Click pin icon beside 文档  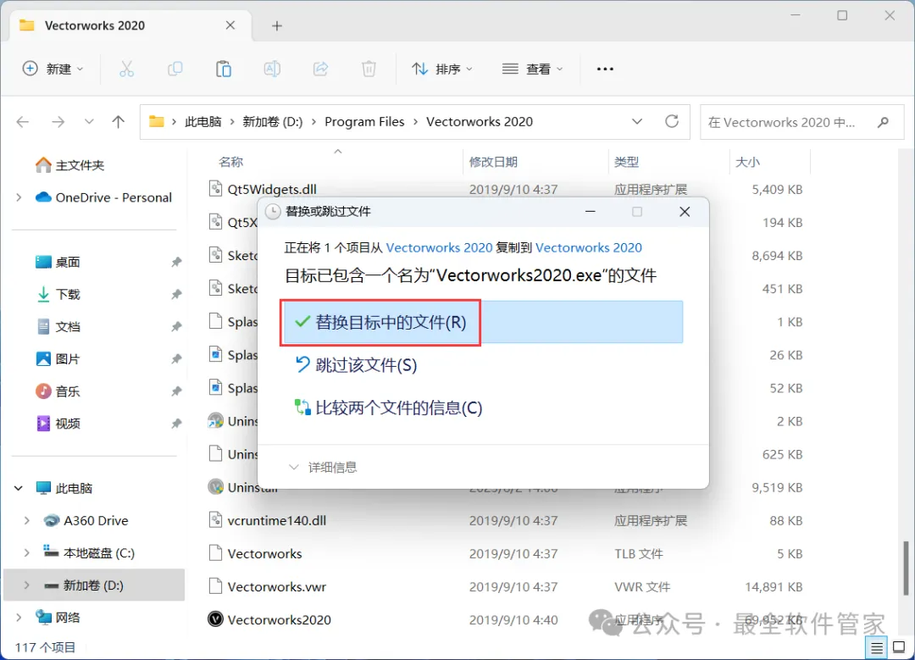click(x=176, y=327)
